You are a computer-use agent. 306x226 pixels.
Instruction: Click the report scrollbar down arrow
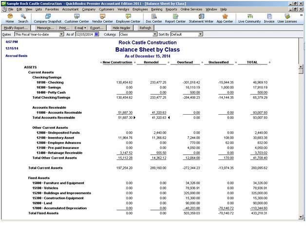coord(301,217)
